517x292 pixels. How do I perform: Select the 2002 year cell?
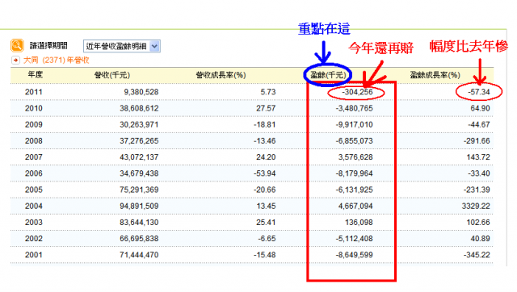click(34, 239)
